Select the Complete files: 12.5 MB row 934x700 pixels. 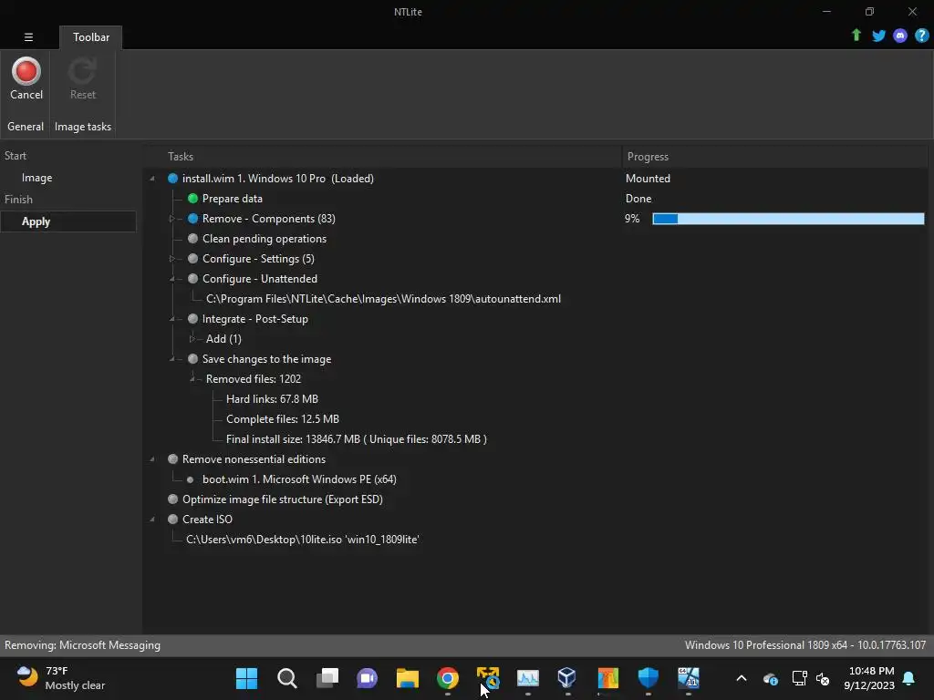coord(283,419)
